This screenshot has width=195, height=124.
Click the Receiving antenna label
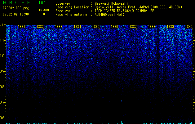pos(71,15)
